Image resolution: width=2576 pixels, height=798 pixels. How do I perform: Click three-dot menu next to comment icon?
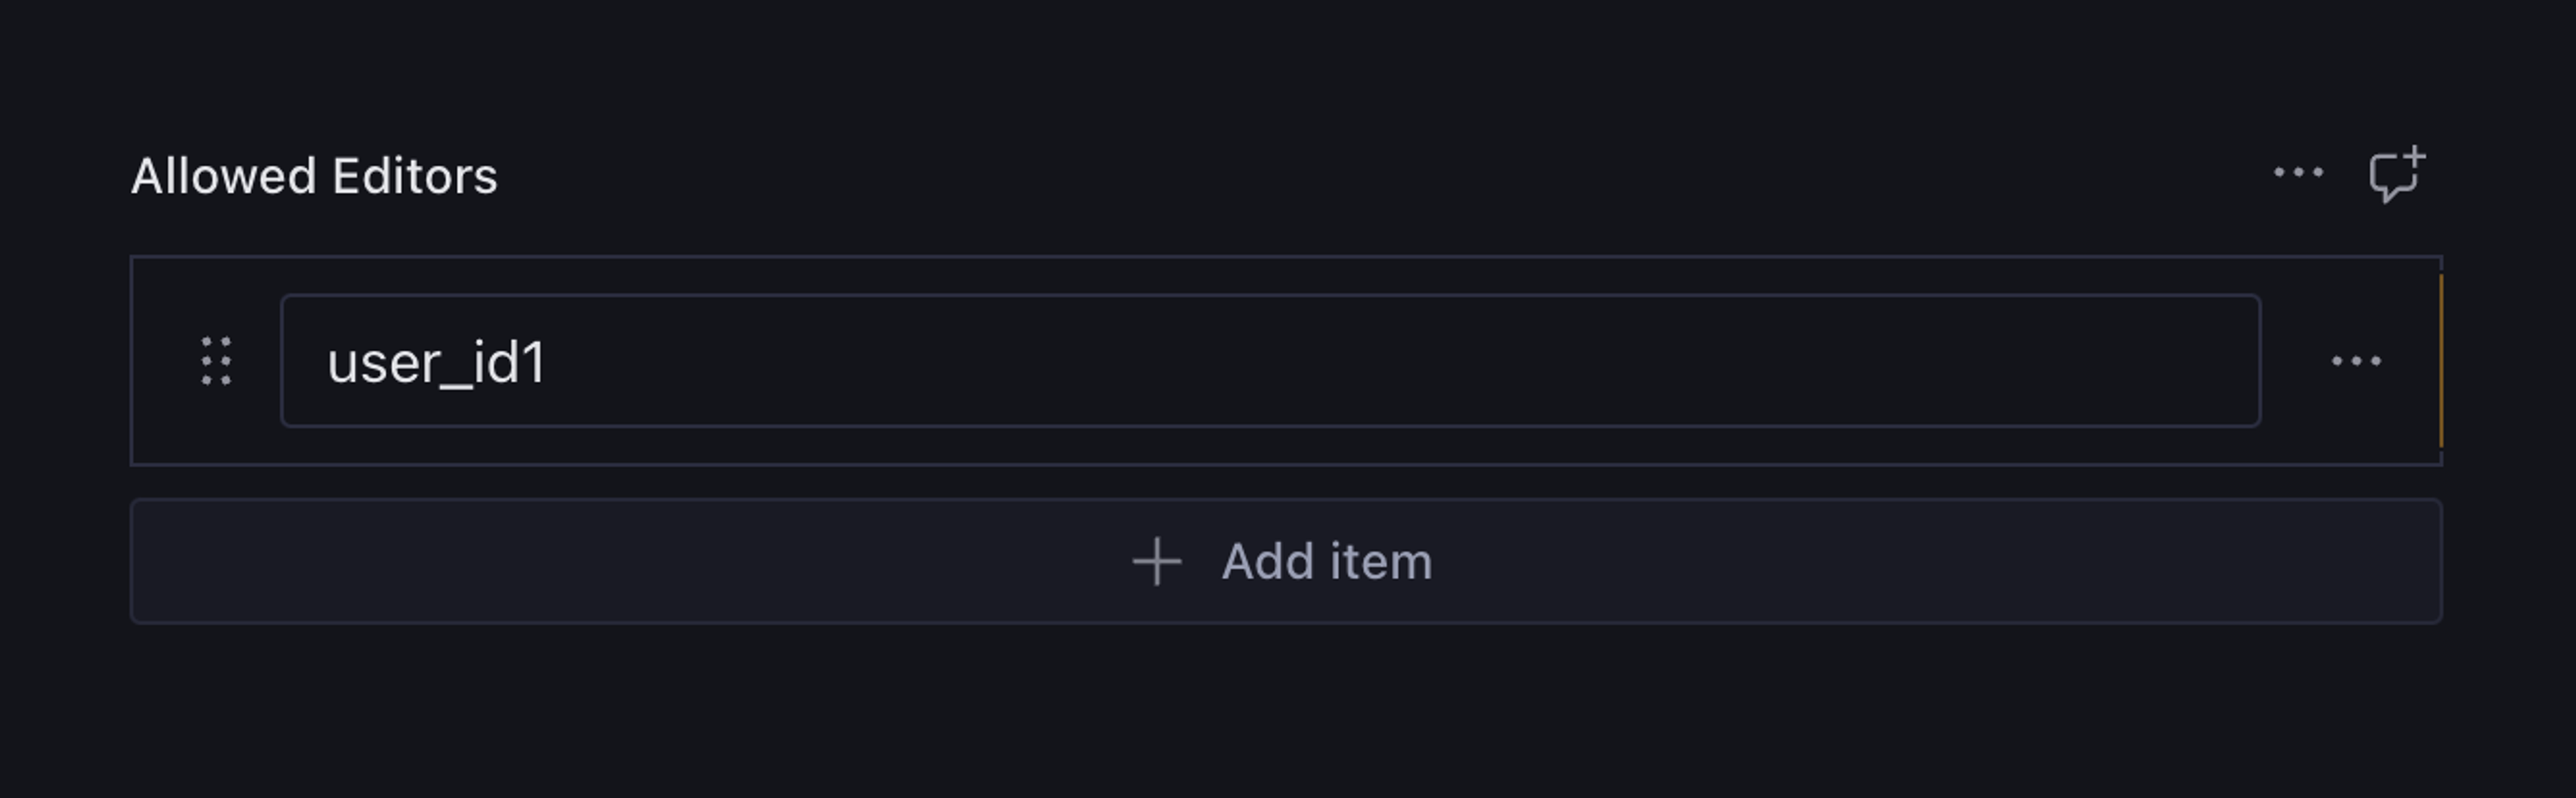tap(2298, 173)
